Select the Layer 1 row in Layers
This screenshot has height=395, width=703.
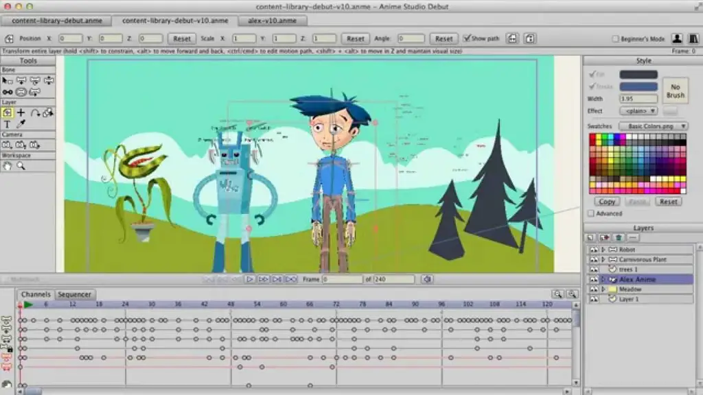(x=641, y=299)
